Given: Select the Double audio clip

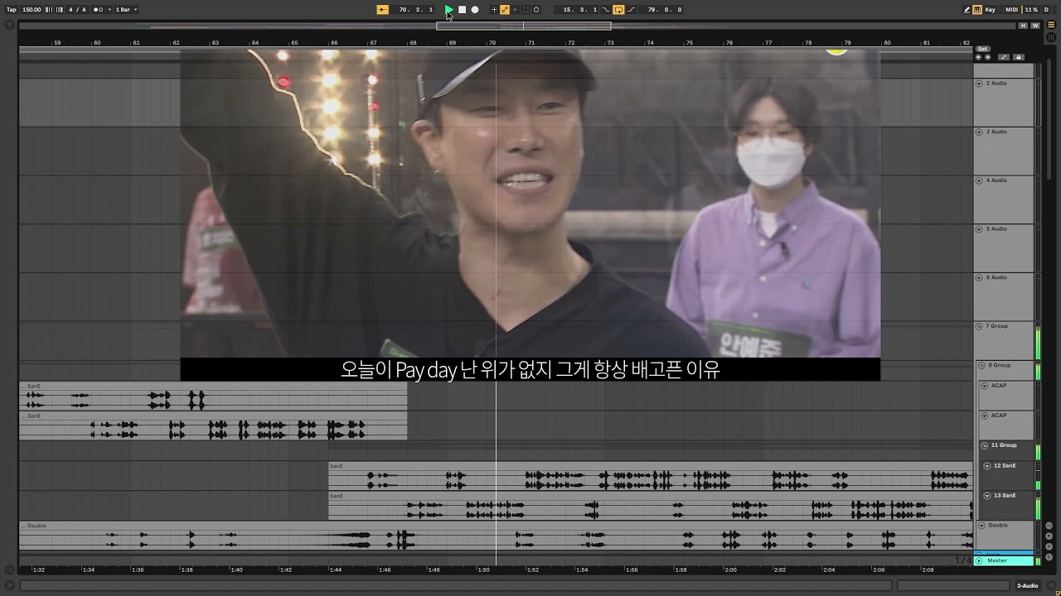Looking at the screenshot, I should (496, 536).
